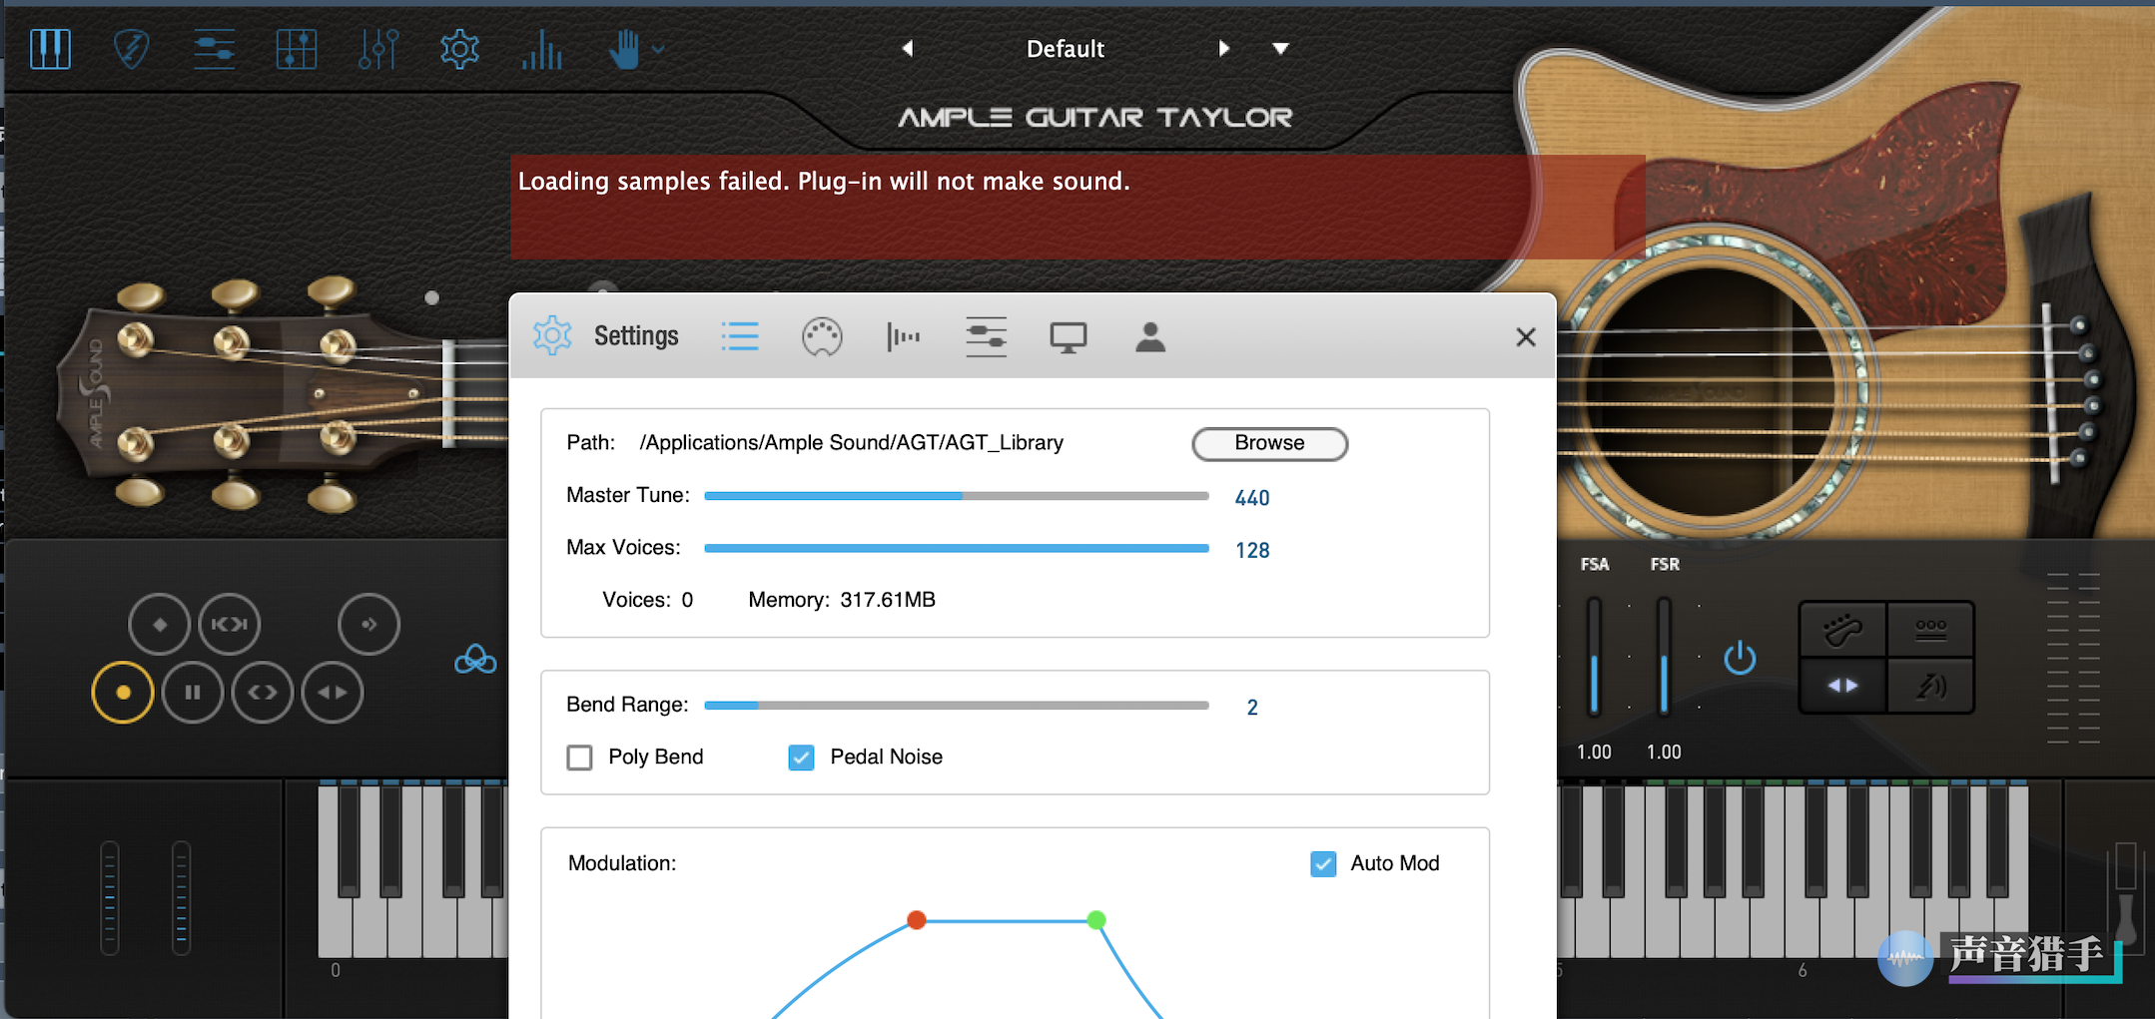The width and height of the screenshot is (2155, 1019).
Task: Open the Tab player grid icon
Action: click(x=296, y=49)
